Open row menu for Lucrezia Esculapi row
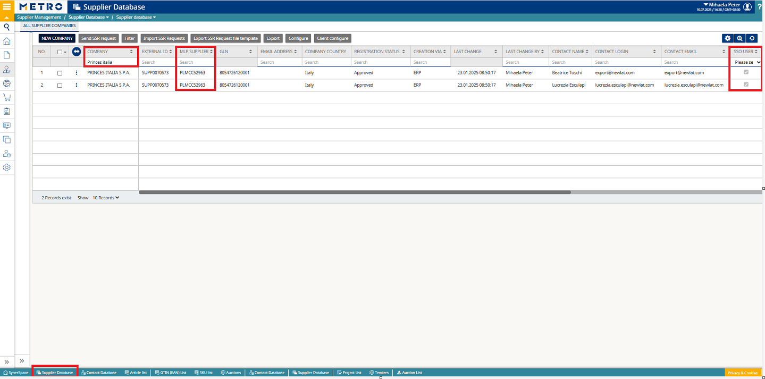This screenshot has width=765, height=379. 77,85
